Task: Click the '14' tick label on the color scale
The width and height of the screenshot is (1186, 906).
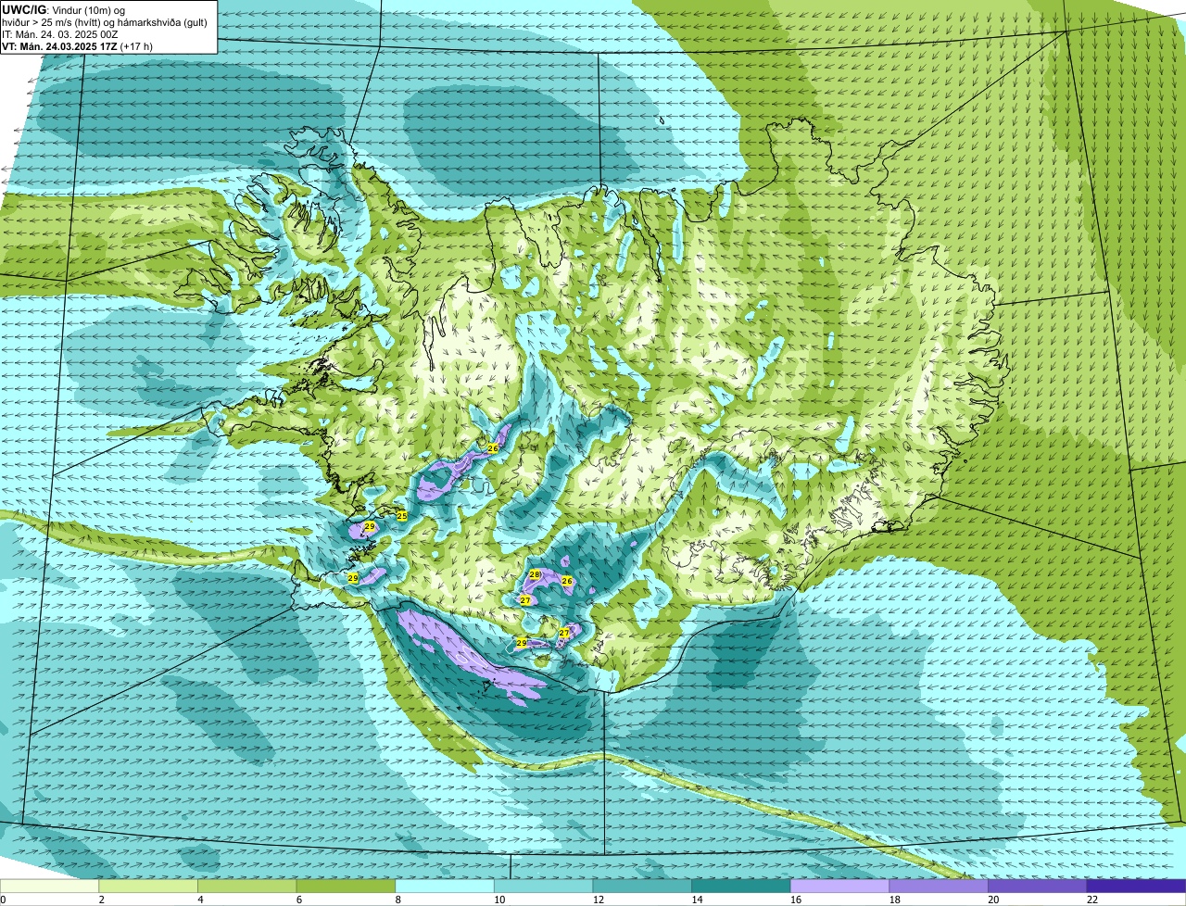Action: (697, 900)
